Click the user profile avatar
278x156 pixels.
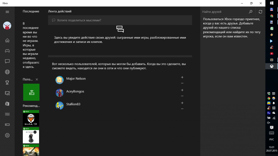[x=7, y=26]
